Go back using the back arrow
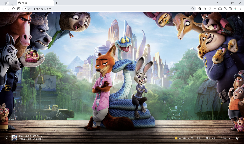The image size is (244, 144). pyautogui.click(x=3, y=9)
